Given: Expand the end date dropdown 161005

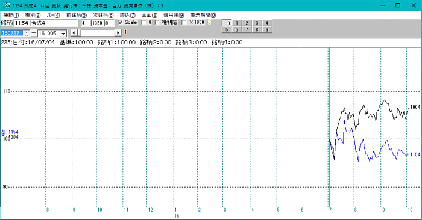Looking at the screenshot, I should click(x=63, y=34).
